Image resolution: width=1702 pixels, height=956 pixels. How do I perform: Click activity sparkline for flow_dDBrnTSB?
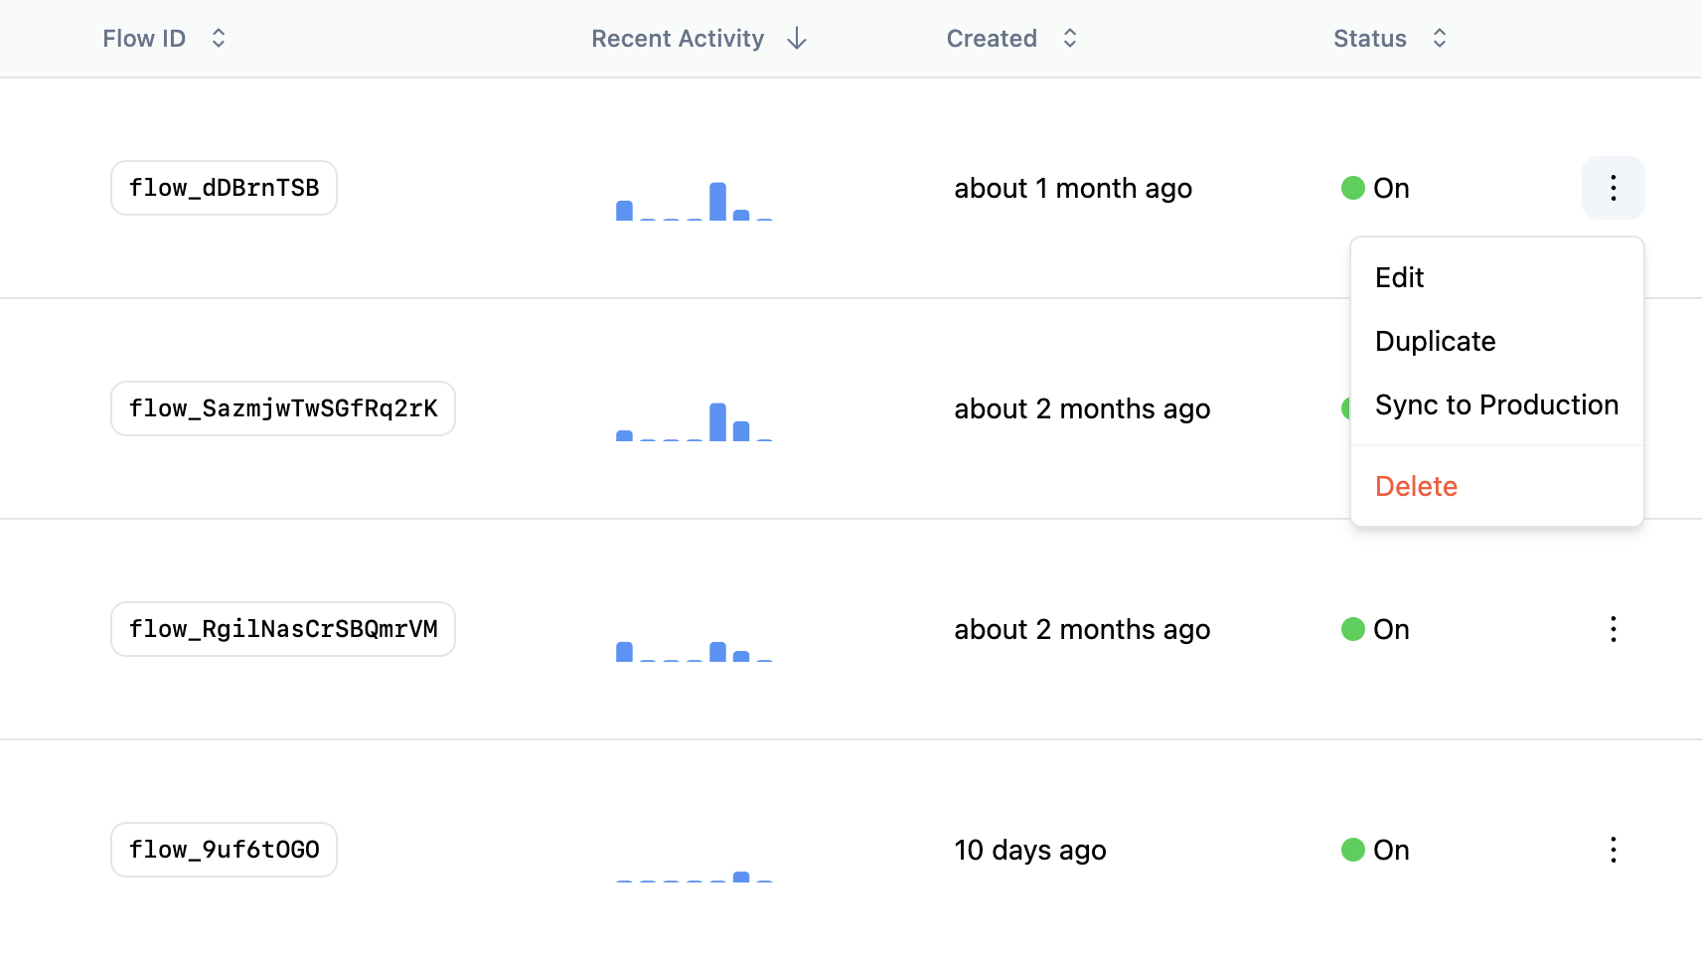pyautogui.click(x=695, y=201)
